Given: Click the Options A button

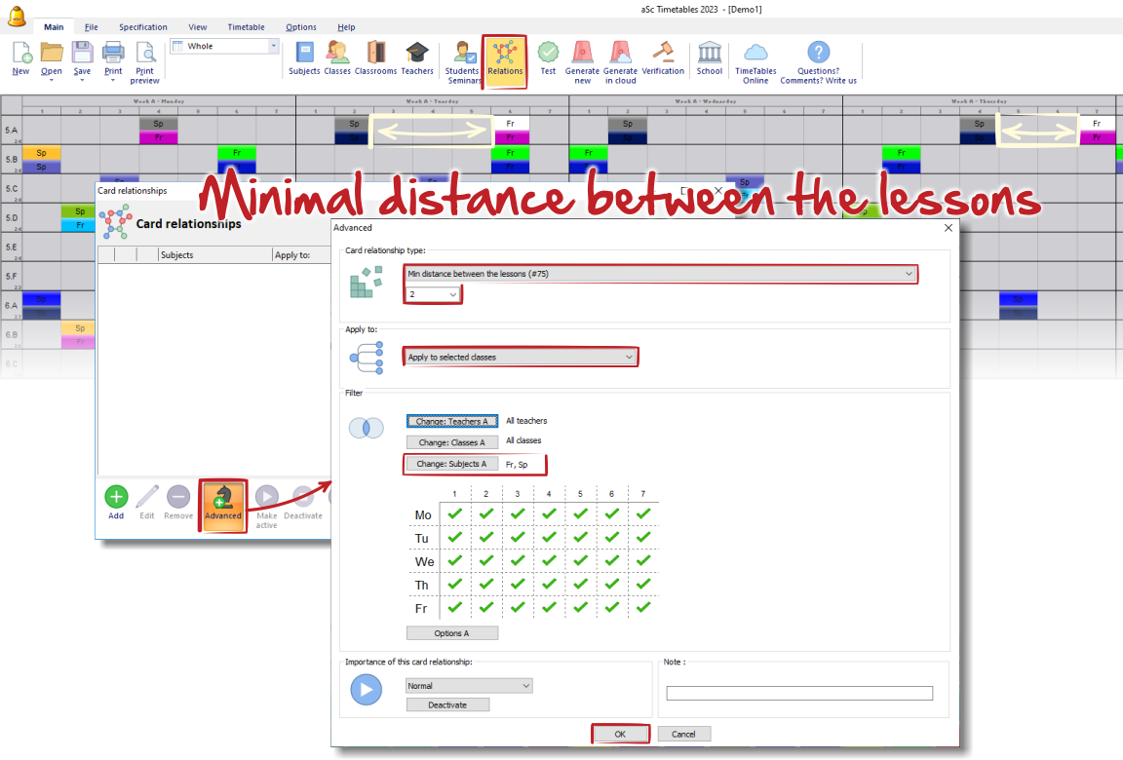Looking at the screenshot, I should tap(452, 633).
